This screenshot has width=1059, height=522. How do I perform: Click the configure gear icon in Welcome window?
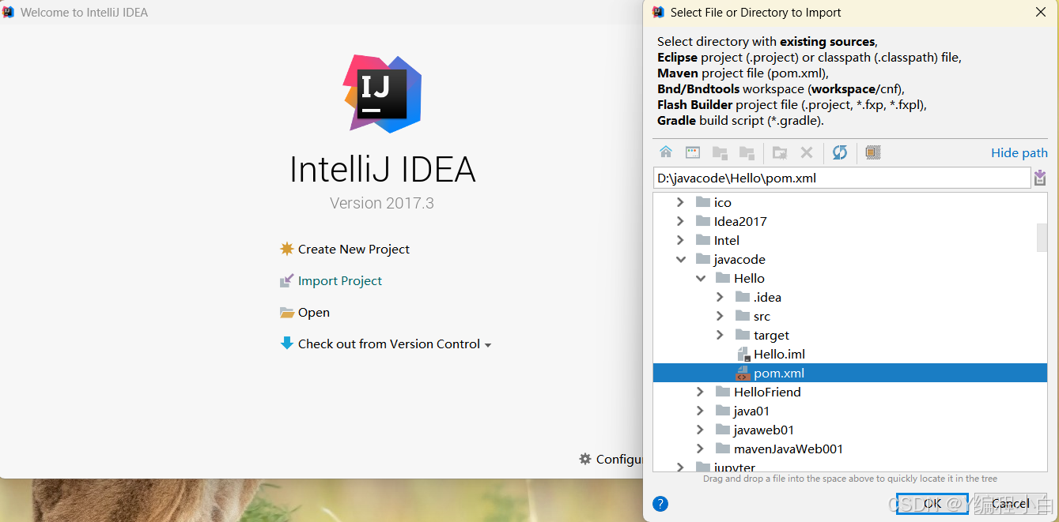click(x=585, y=459)
